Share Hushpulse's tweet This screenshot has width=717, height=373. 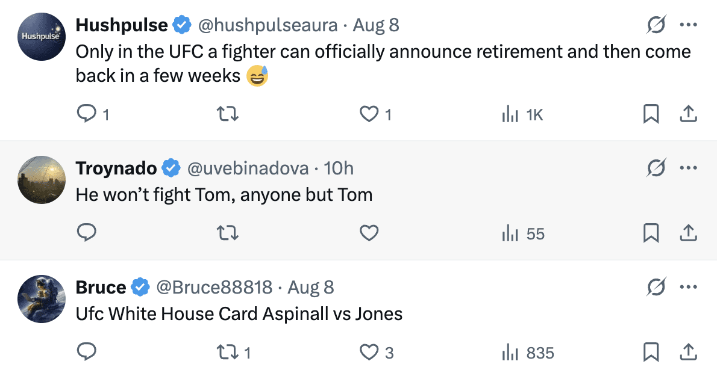(x=688, y=114)
